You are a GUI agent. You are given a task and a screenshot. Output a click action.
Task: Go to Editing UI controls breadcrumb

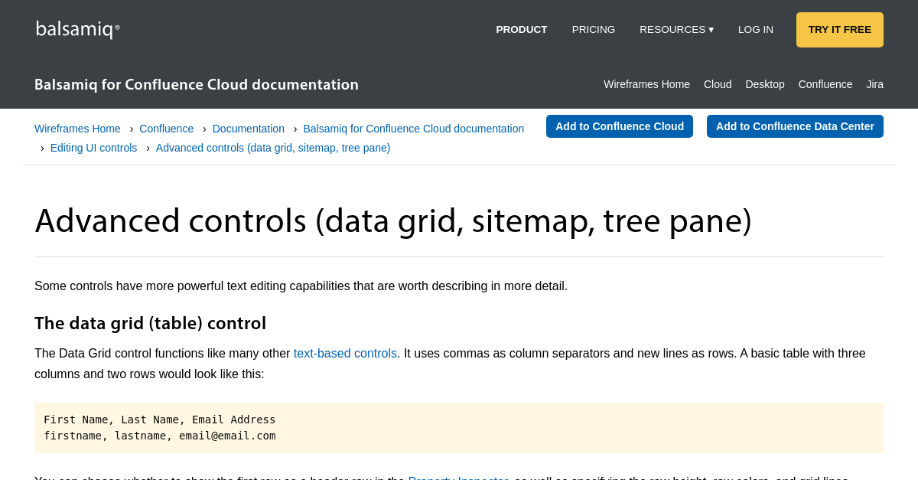pyautogui.click(x=94, y=148)
